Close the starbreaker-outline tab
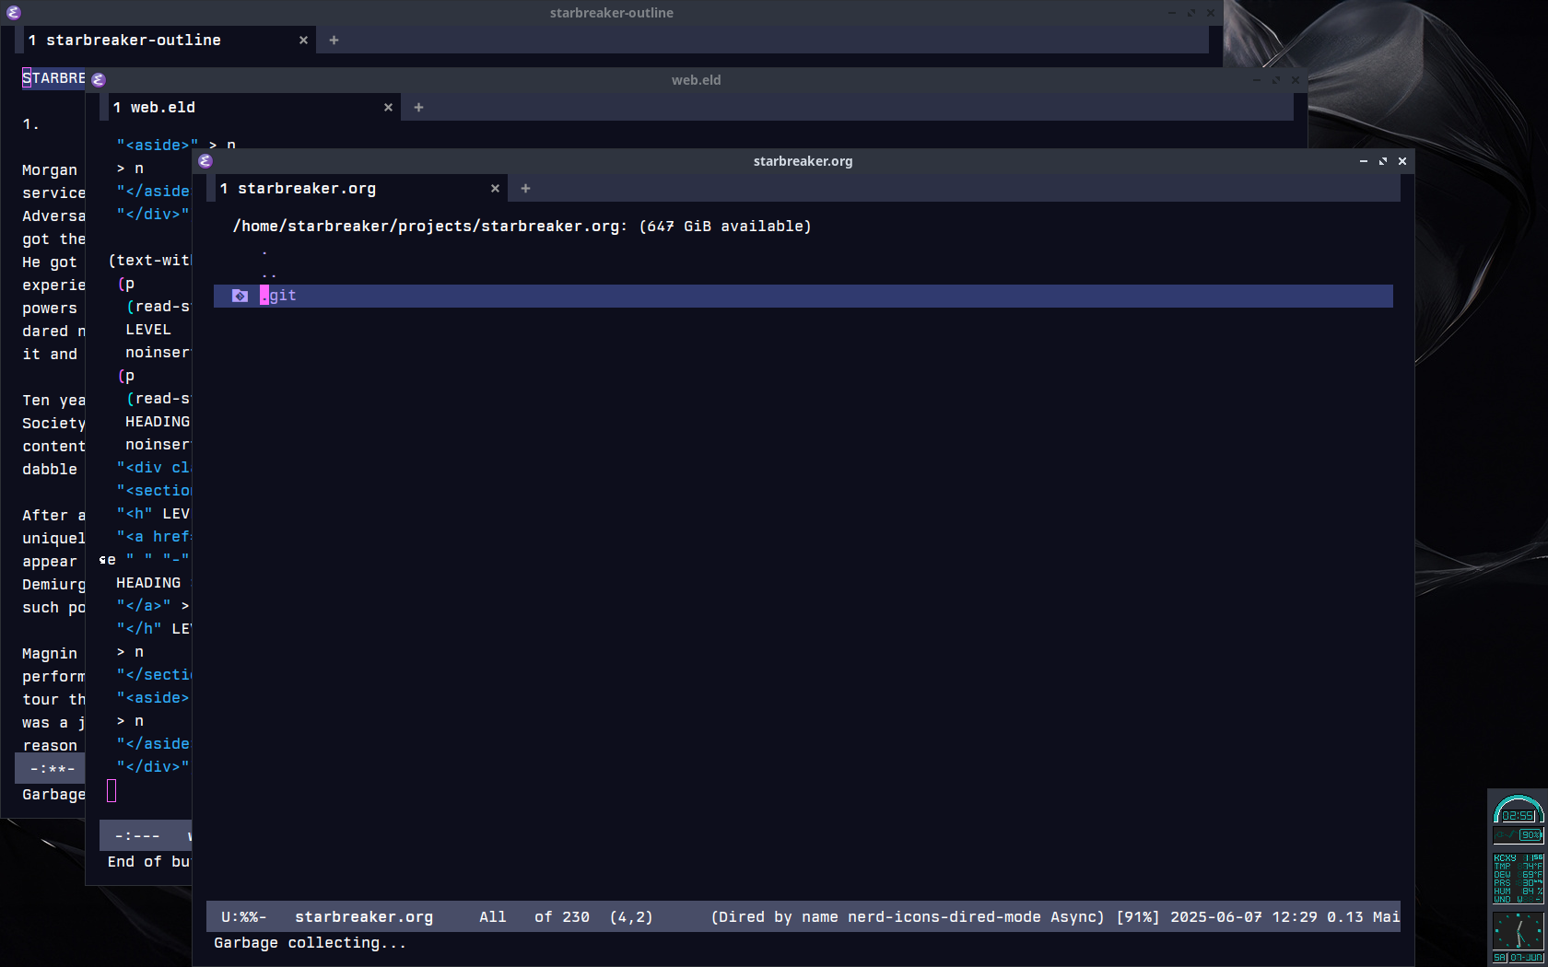This screenshot has height=967, width=1548. tap(303, 41)
